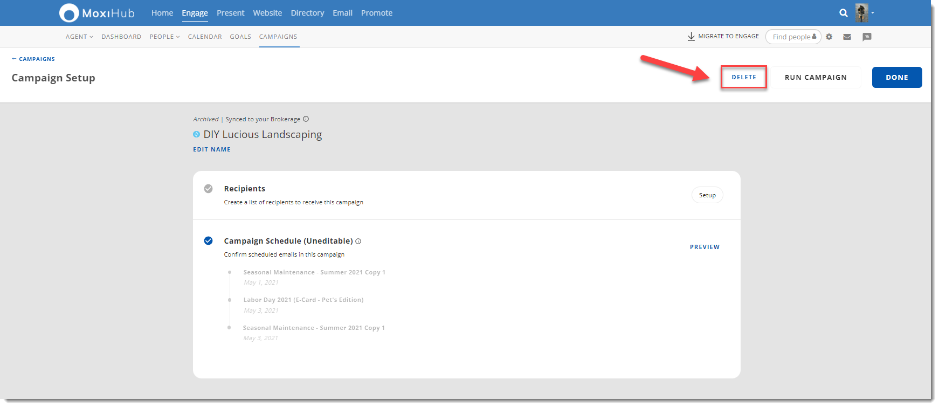Click the Migrate to Engage download icon
The width and height of the screenshot is (939, 407).
pos(691,37)
